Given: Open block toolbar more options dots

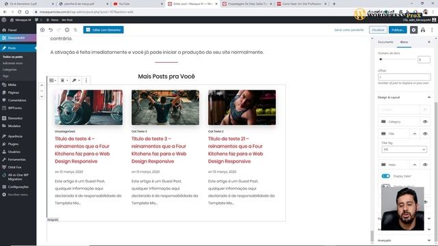Looking at the screenshot, I should pos(86,81).
